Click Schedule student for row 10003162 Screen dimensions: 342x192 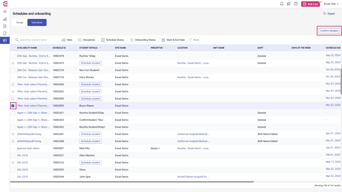point(90,162)
